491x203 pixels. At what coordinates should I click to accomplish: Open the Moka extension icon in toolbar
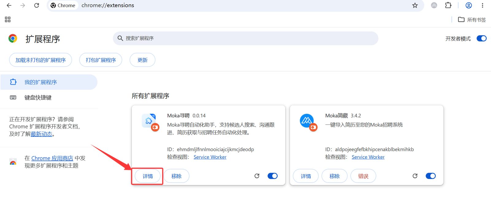tap(434, 5)
